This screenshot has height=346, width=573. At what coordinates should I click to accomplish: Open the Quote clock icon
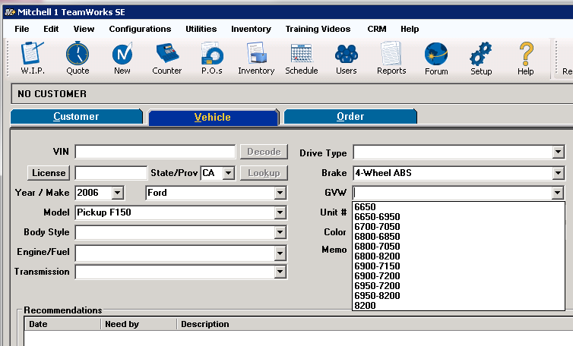78,58
